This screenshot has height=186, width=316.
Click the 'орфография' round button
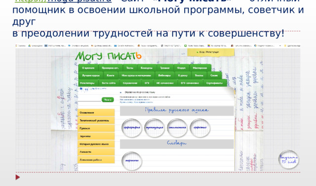point(132,128)
